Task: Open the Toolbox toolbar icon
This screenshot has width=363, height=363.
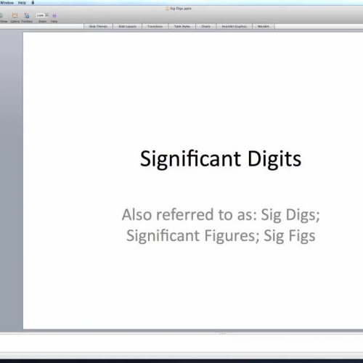Action: click(27, 16)
